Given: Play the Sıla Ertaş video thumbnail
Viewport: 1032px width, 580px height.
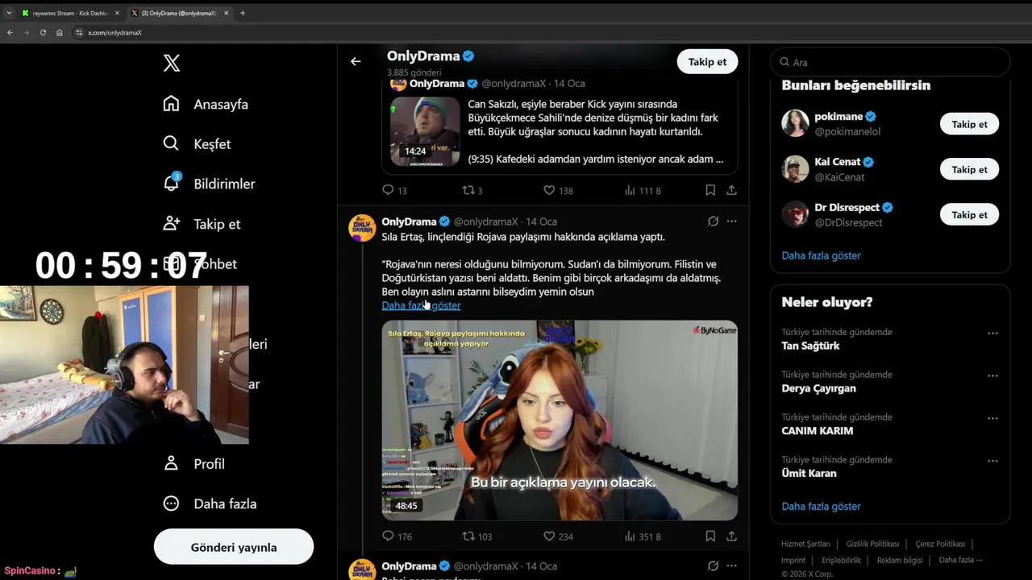Looking at the screenshot, I should coord(560,420).
